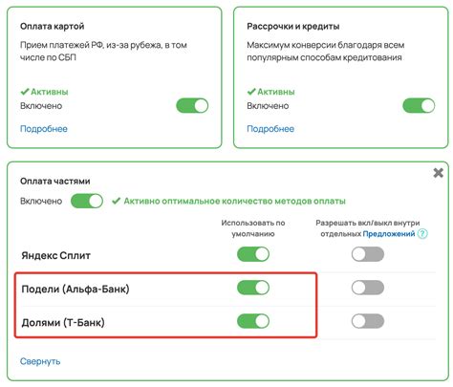Click checkmark beside Активно оптимальное количество
Image resolution: width=453 pixels, height=387 pixels.
(116, 201)
